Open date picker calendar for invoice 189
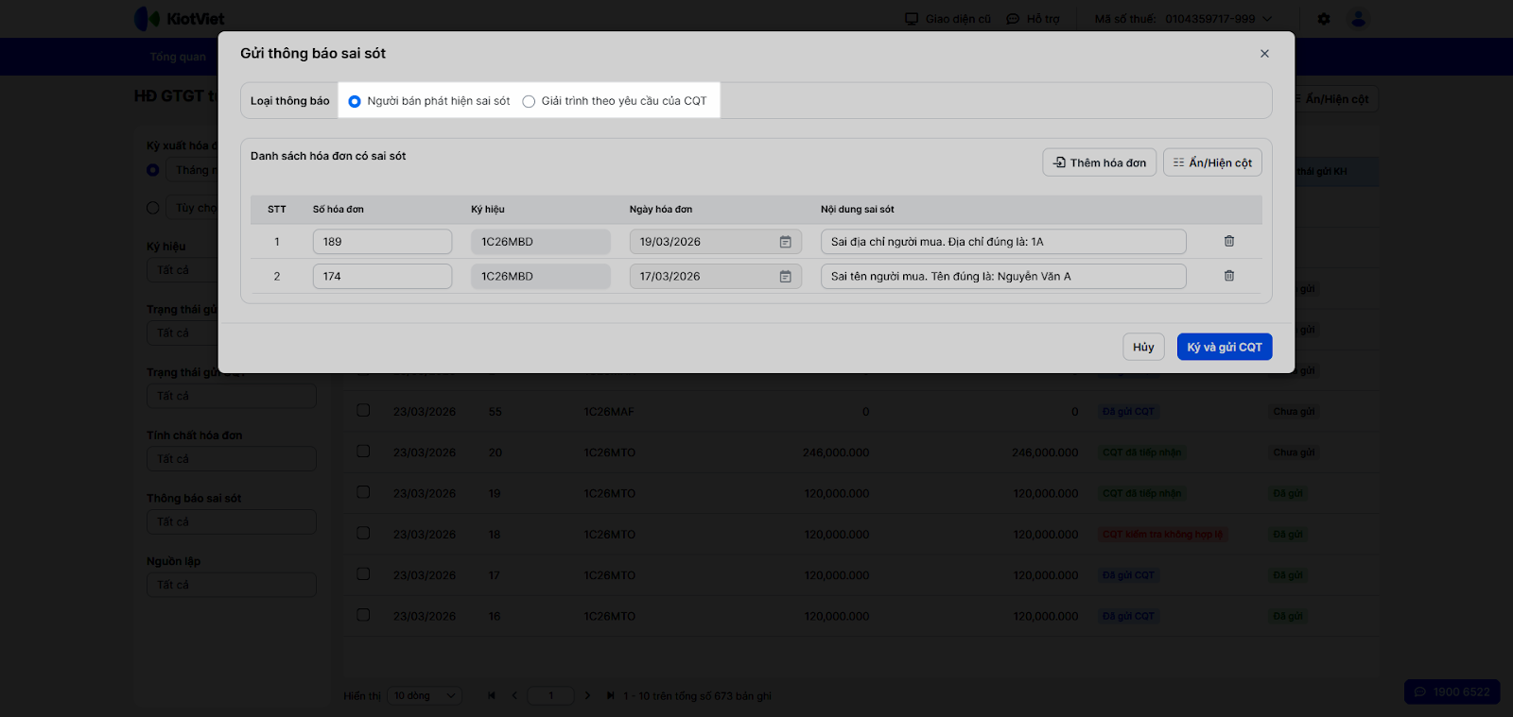This screenshot has width=1513, height=717. click(785, 242)
